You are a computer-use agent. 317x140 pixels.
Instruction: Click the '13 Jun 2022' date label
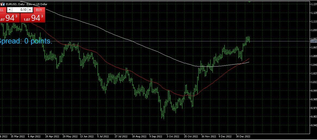point(87,136)
